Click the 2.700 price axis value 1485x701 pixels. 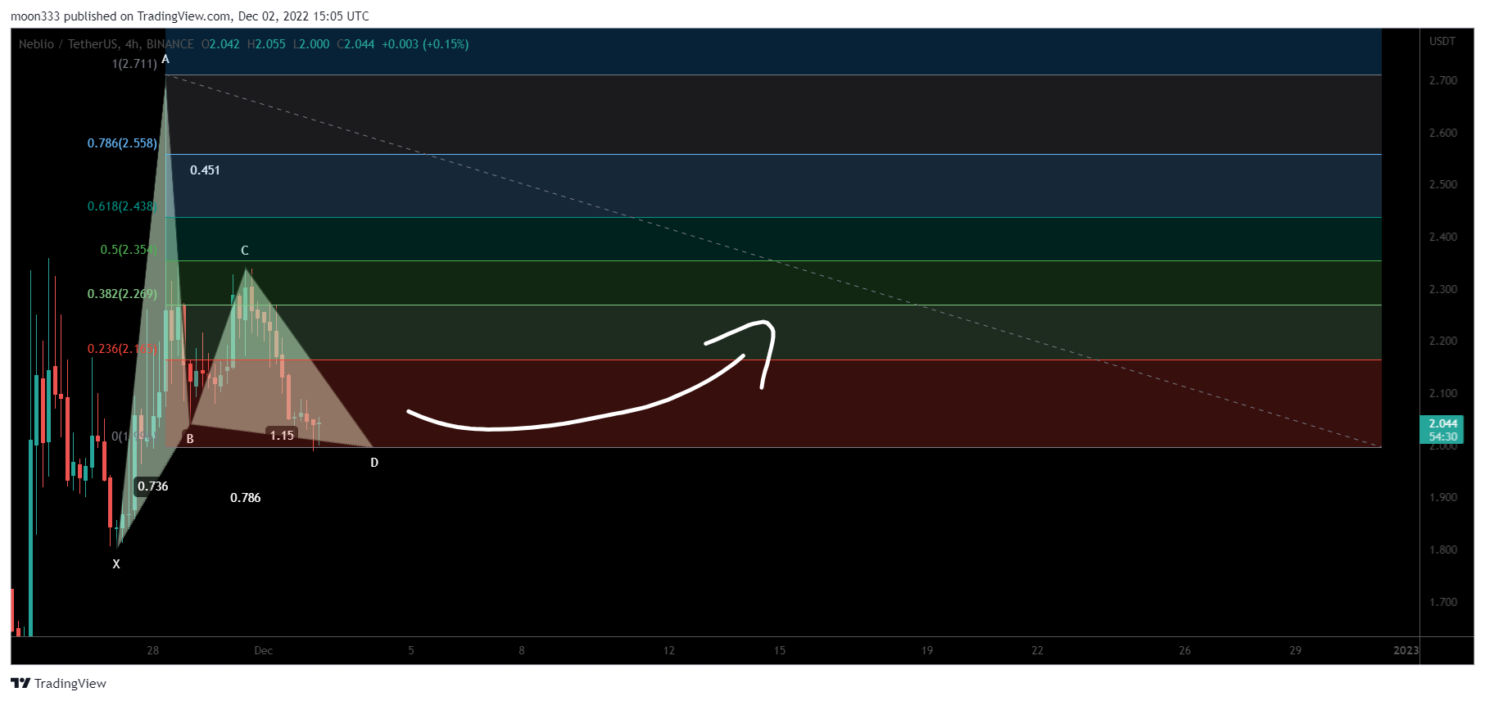[1443, 80]
